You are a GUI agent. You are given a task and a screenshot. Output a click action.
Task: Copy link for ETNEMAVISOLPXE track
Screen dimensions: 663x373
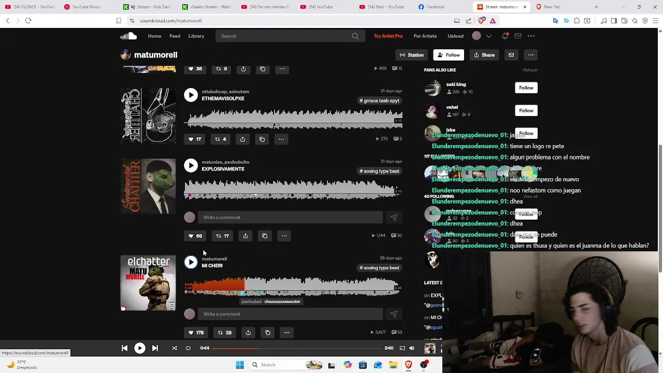click(x=262, y=139)
